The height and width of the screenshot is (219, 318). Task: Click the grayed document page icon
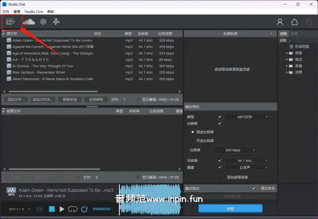click(x=309, y=22)
